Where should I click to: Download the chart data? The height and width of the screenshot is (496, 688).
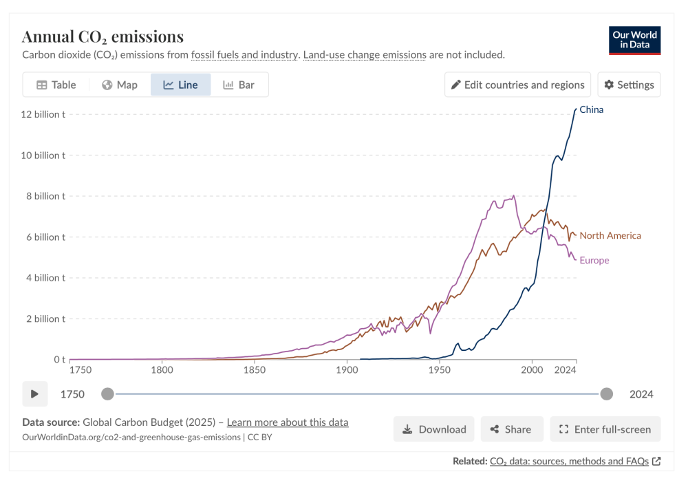[434, 429]
